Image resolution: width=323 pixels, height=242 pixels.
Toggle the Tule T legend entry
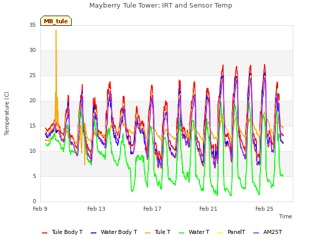158,232
